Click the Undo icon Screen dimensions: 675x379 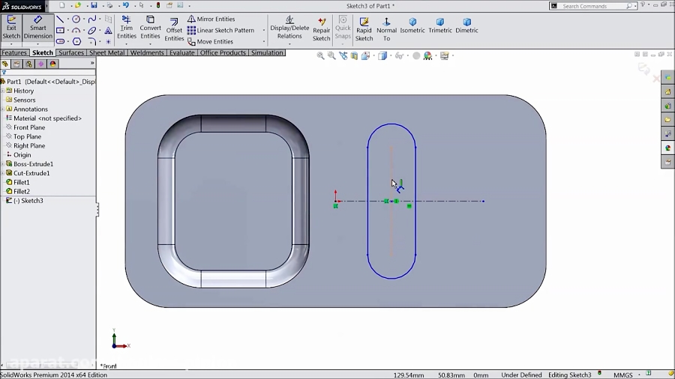(x=125, y=5)
